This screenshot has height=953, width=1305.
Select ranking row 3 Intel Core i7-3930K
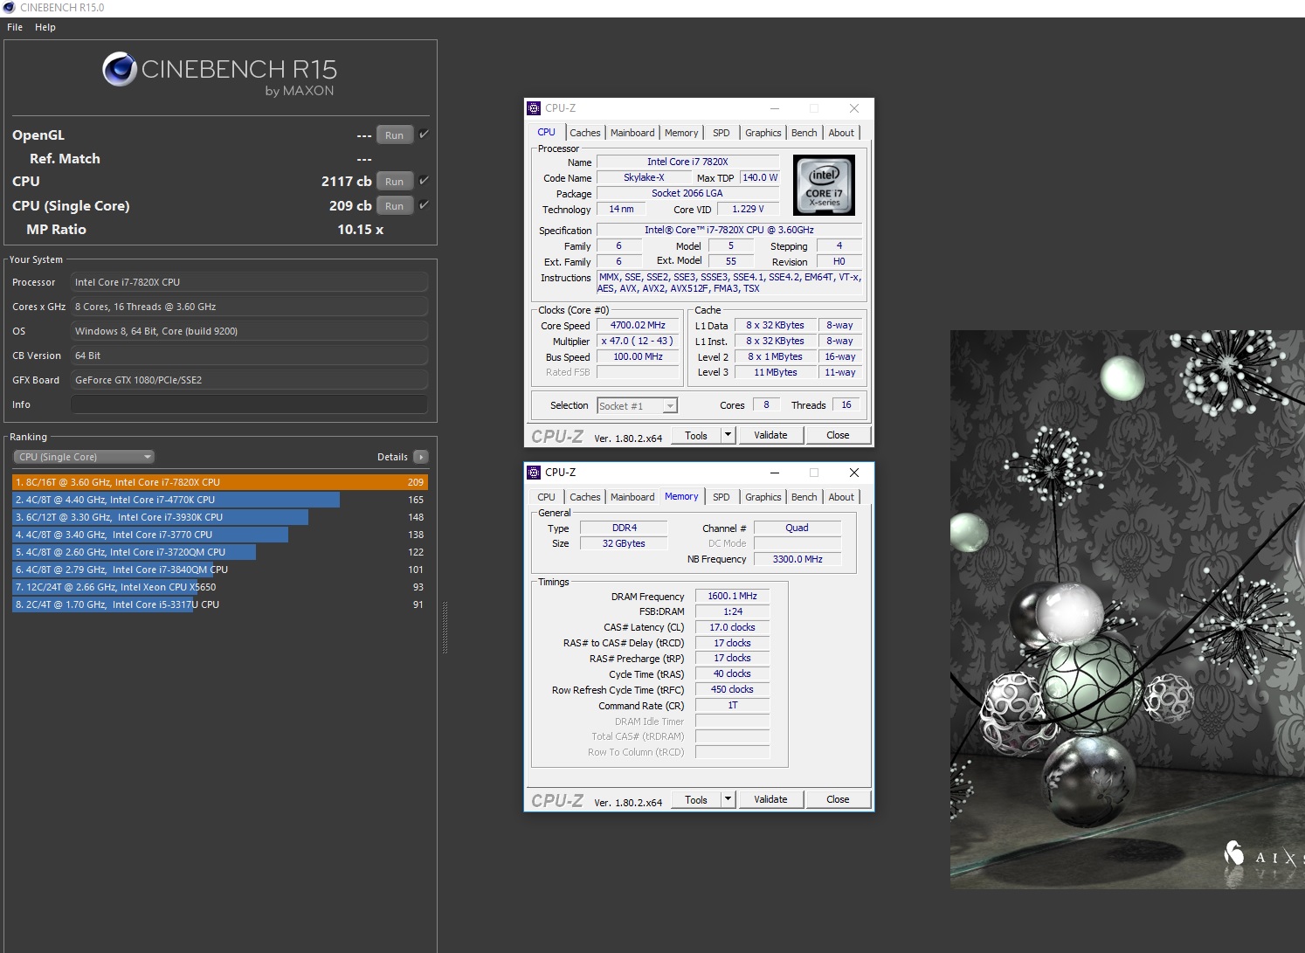220,517
